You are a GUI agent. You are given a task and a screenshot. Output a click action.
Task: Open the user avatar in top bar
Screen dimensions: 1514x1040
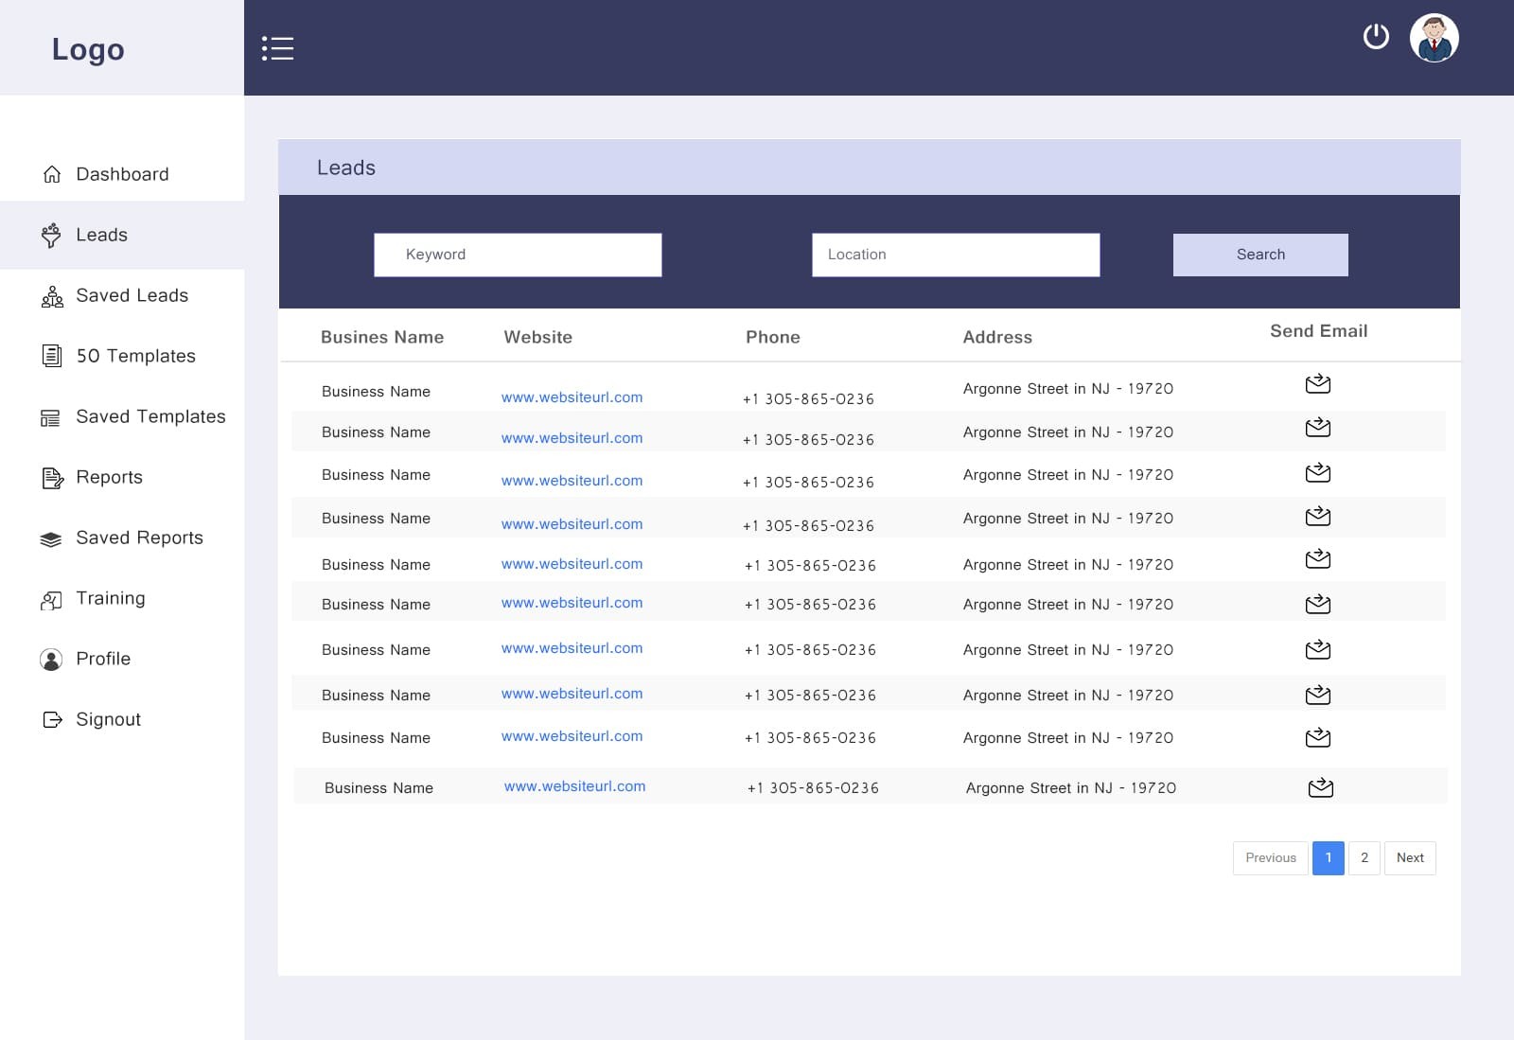(x=1435, y=39)
